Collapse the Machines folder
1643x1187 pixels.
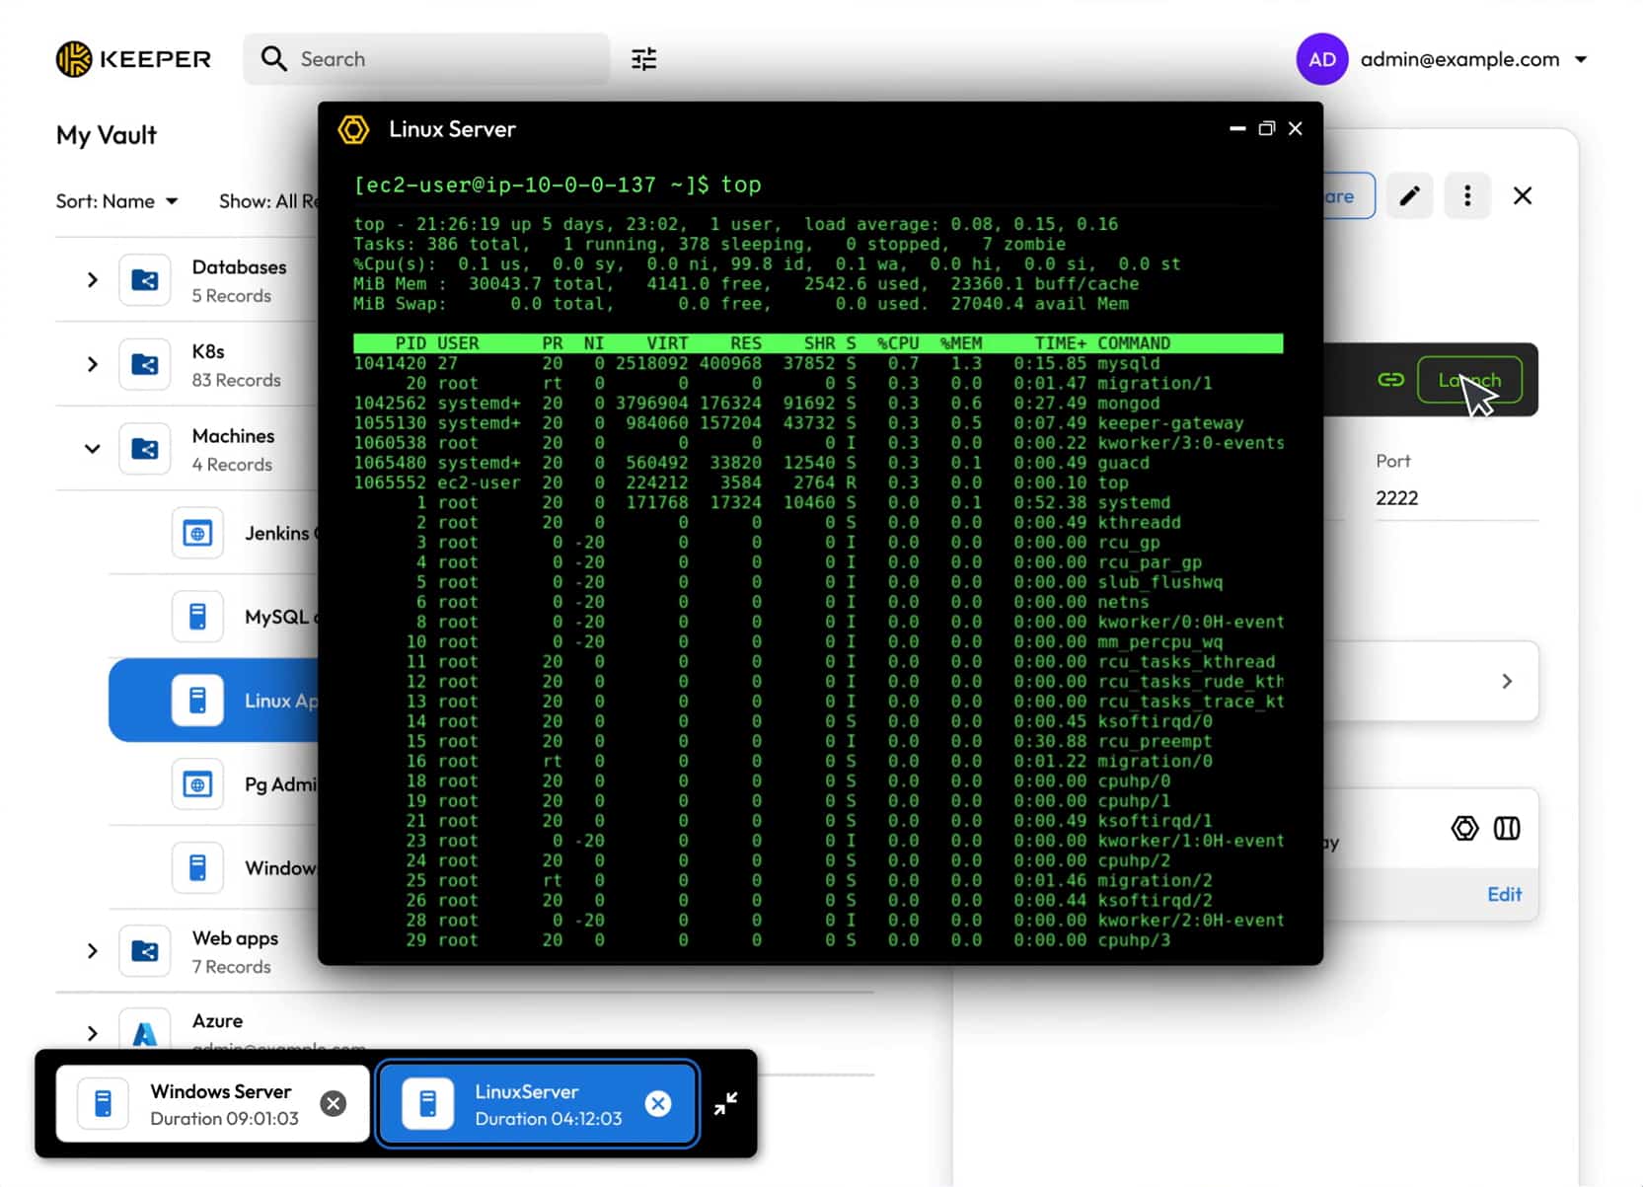pos(92,449)
